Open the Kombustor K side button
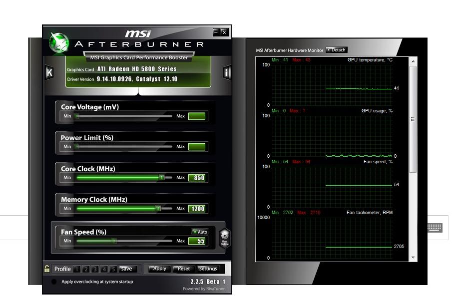 [49, 72]
